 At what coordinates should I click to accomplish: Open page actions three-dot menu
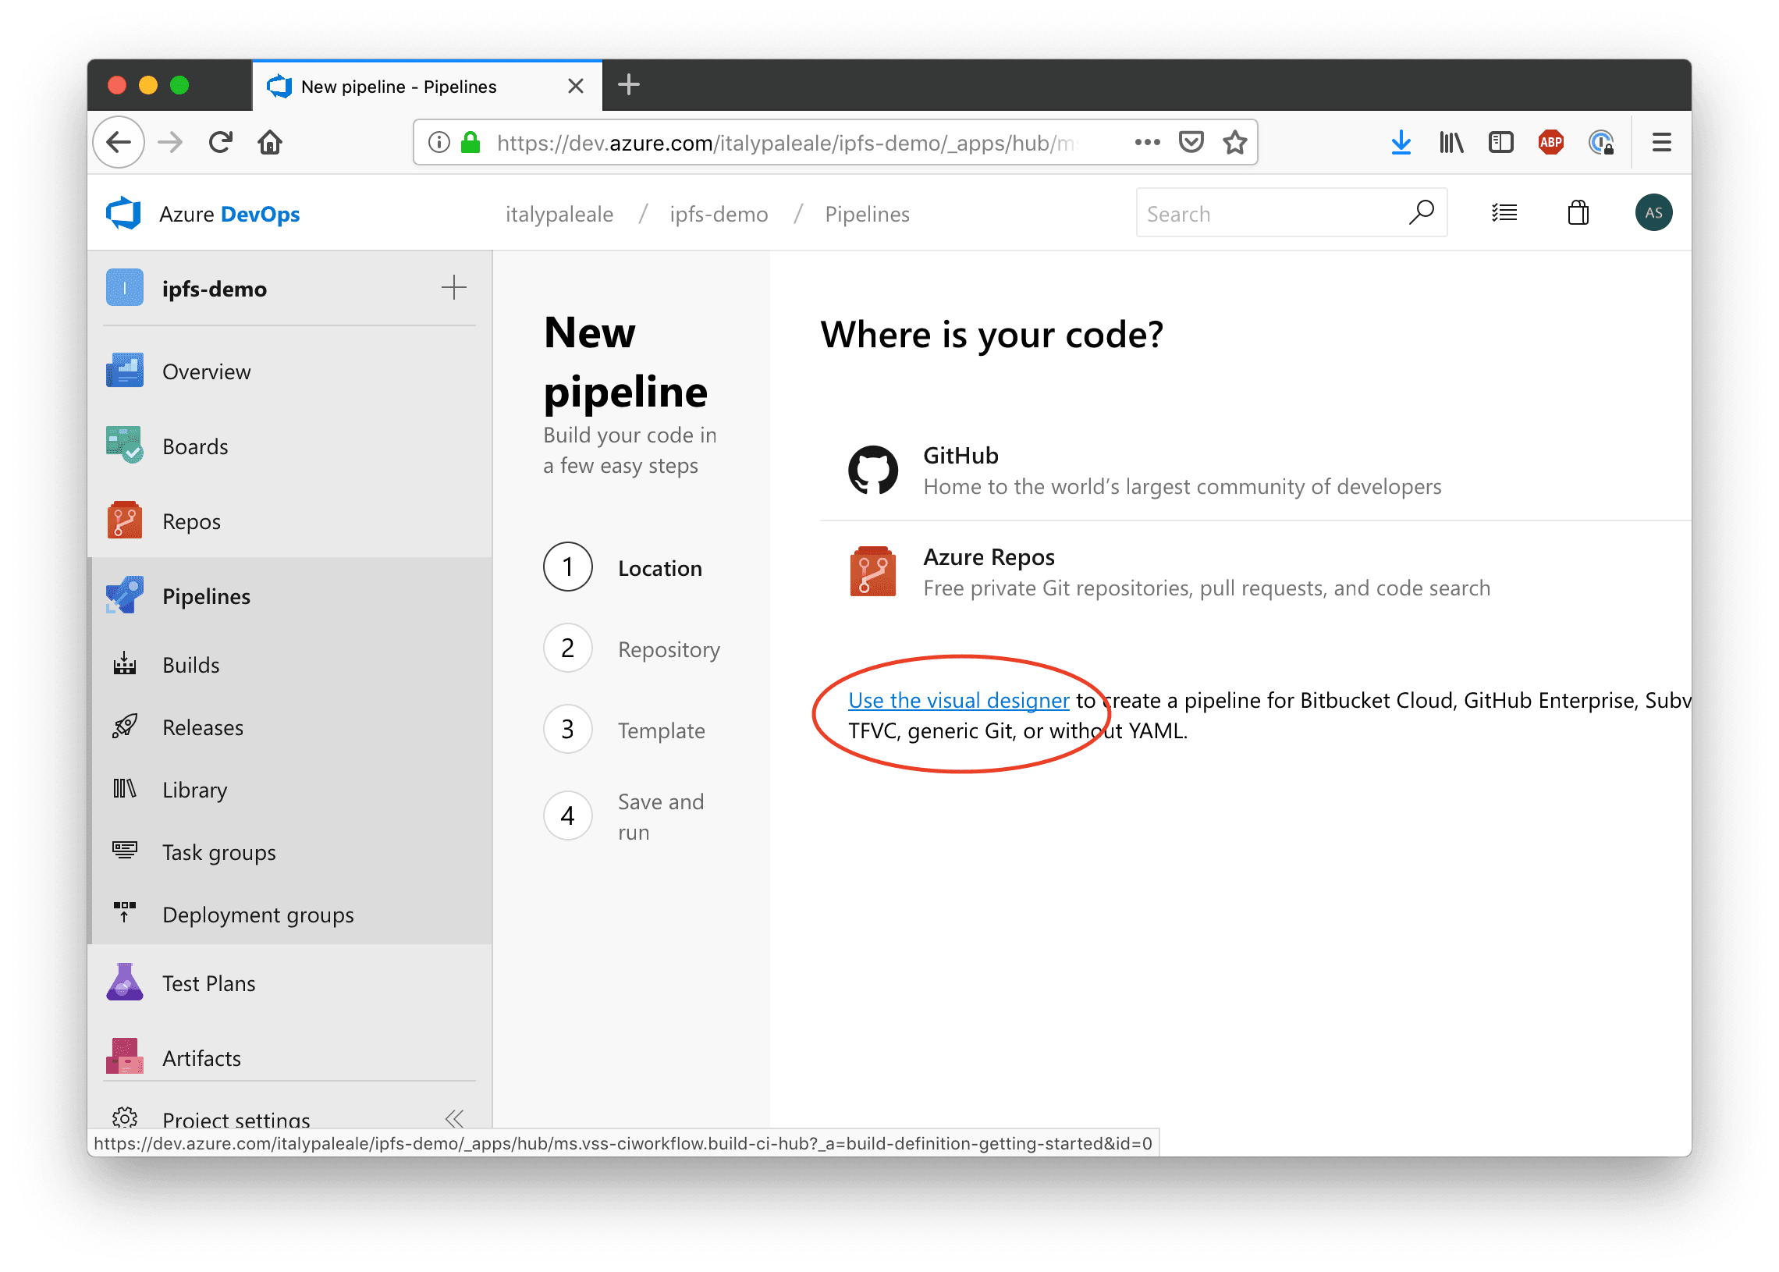click(1147, 142)
